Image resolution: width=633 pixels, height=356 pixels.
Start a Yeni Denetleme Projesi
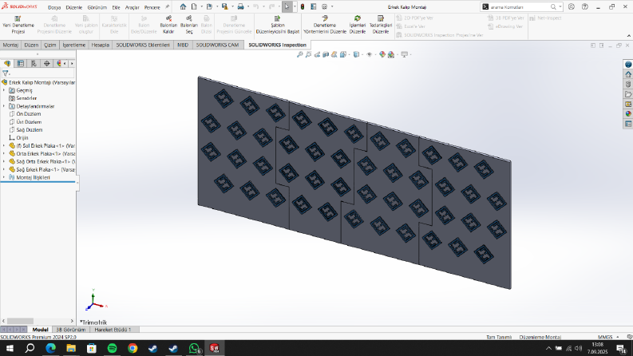click(18, 25)
